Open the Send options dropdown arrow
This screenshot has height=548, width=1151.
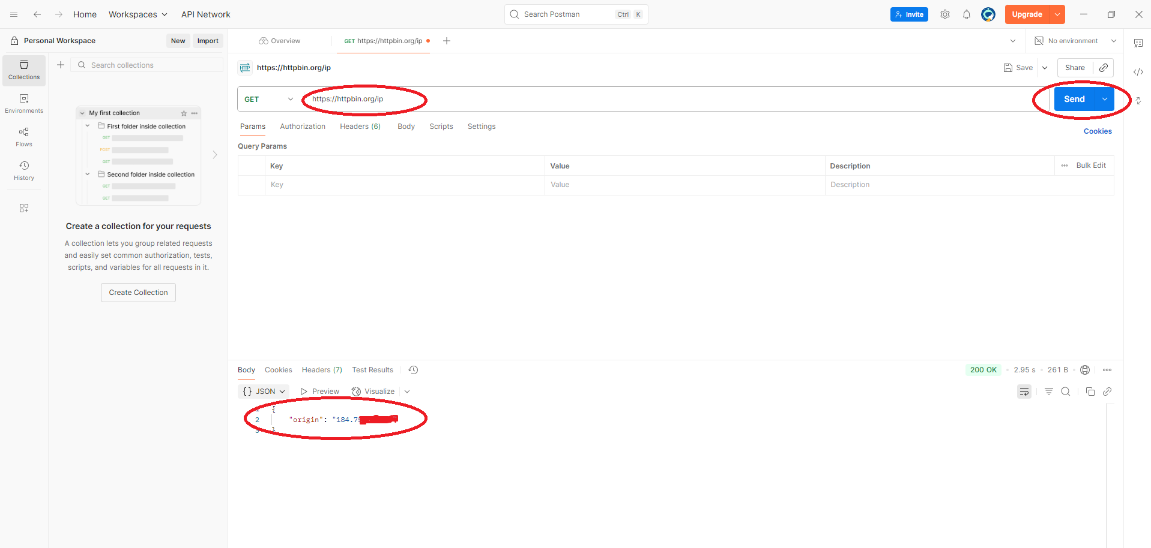1105,99
